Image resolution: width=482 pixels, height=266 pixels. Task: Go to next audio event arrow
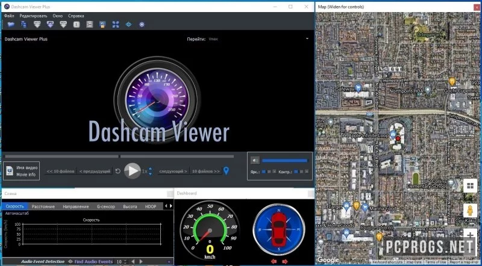(142, 261)
